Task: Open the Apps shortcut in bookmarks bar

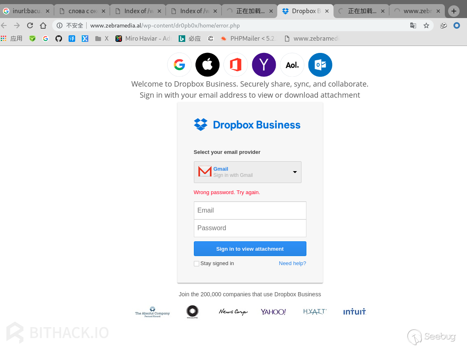Action: [12, 39]
